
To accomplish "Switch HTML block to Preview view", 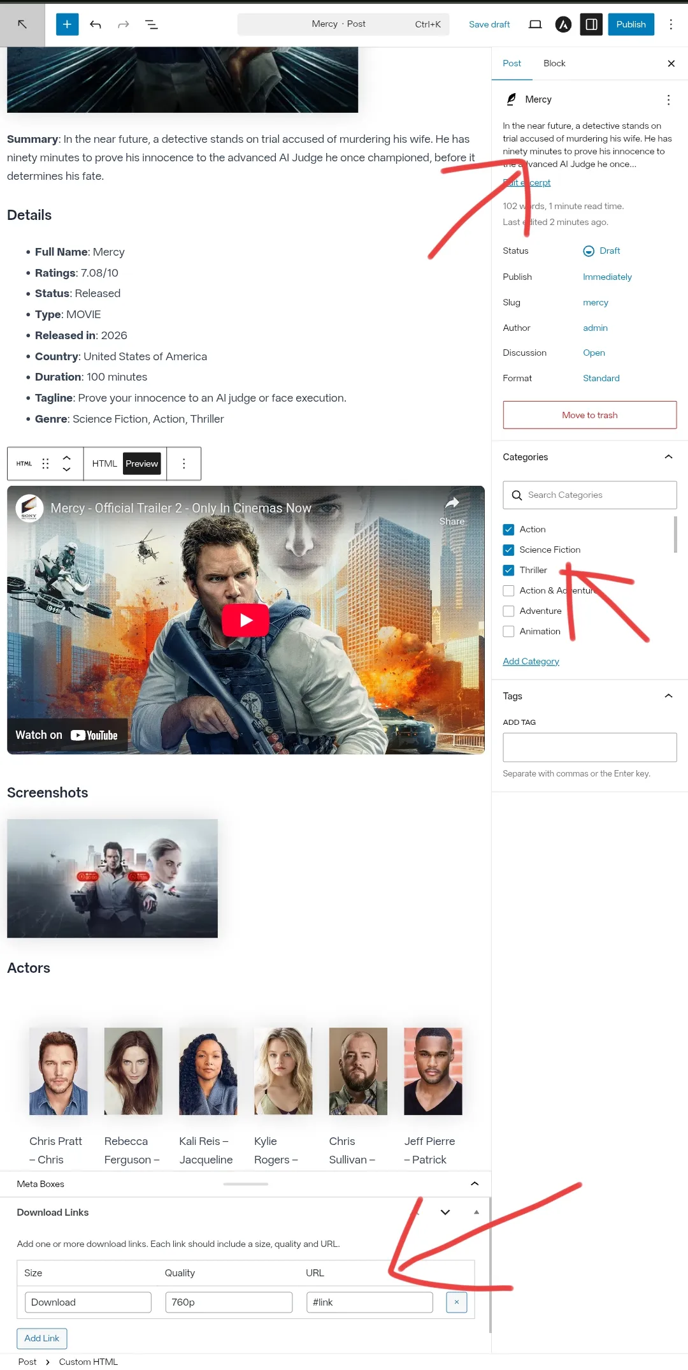I will click(141, 463).
